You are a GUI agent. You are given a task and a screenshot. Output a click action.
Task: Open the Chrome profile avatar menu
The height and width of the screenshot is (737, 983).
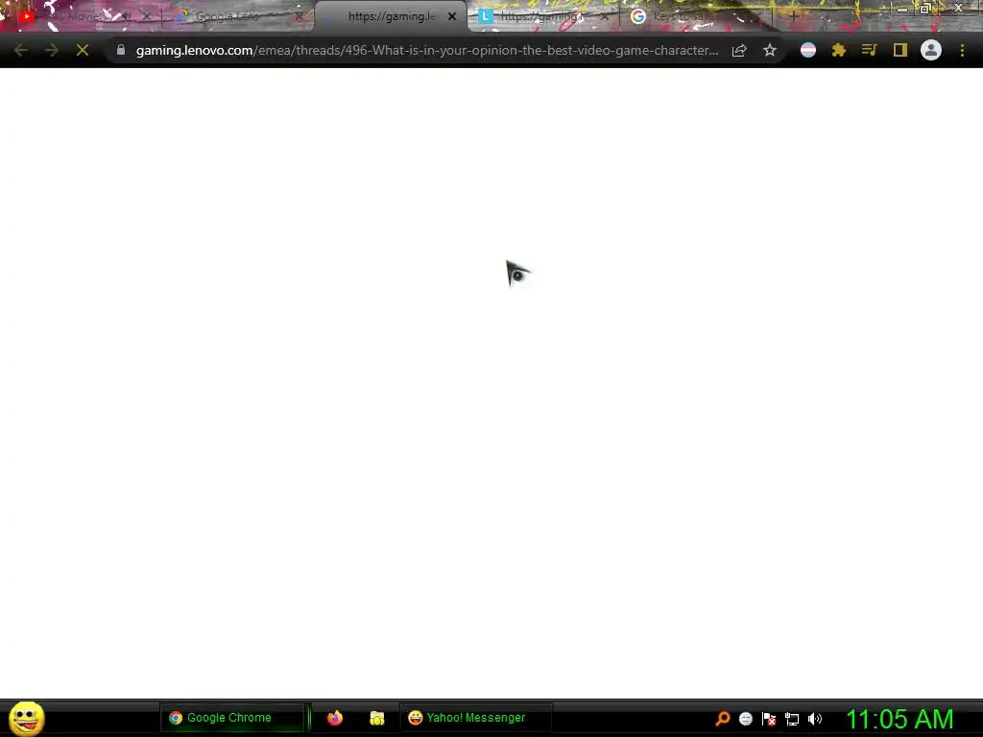931,50
